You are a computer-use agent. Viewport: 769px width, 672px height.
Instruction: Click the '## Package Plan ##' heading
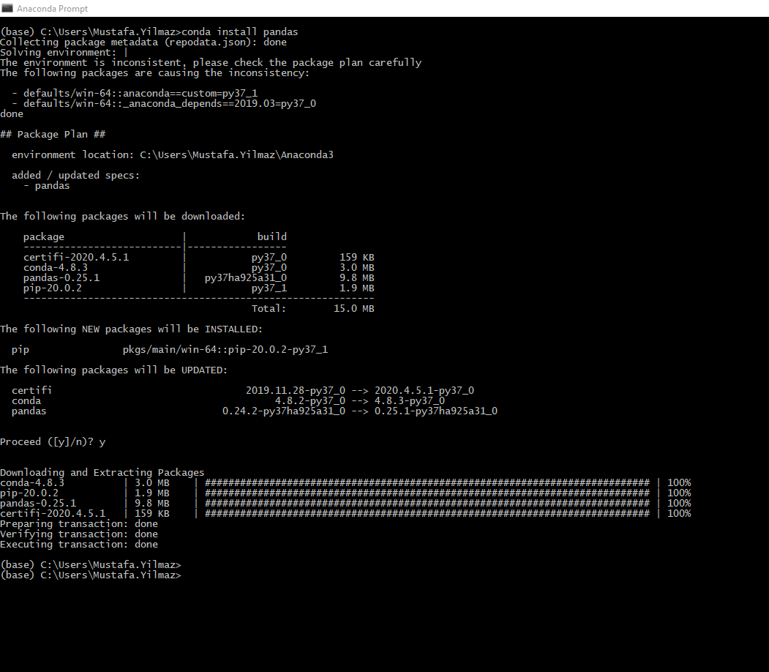click(x=53, y=135)
